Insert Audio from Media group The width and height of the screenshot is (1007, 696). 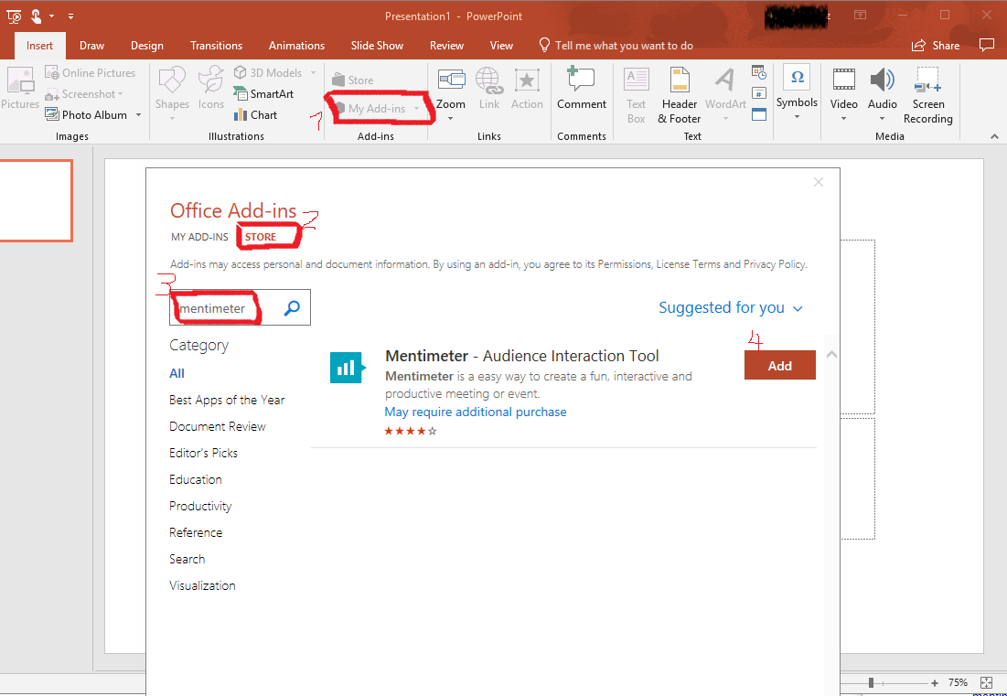(x=882, y=93)
